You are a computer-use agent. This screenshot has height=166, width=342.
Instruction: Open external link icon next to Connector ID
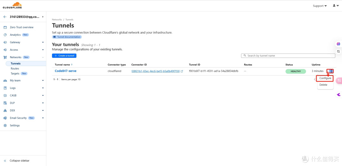[182, 71]
